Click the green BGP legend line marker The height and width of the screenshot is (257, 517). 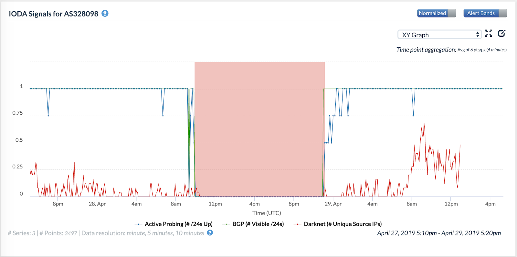coord(226,224)
